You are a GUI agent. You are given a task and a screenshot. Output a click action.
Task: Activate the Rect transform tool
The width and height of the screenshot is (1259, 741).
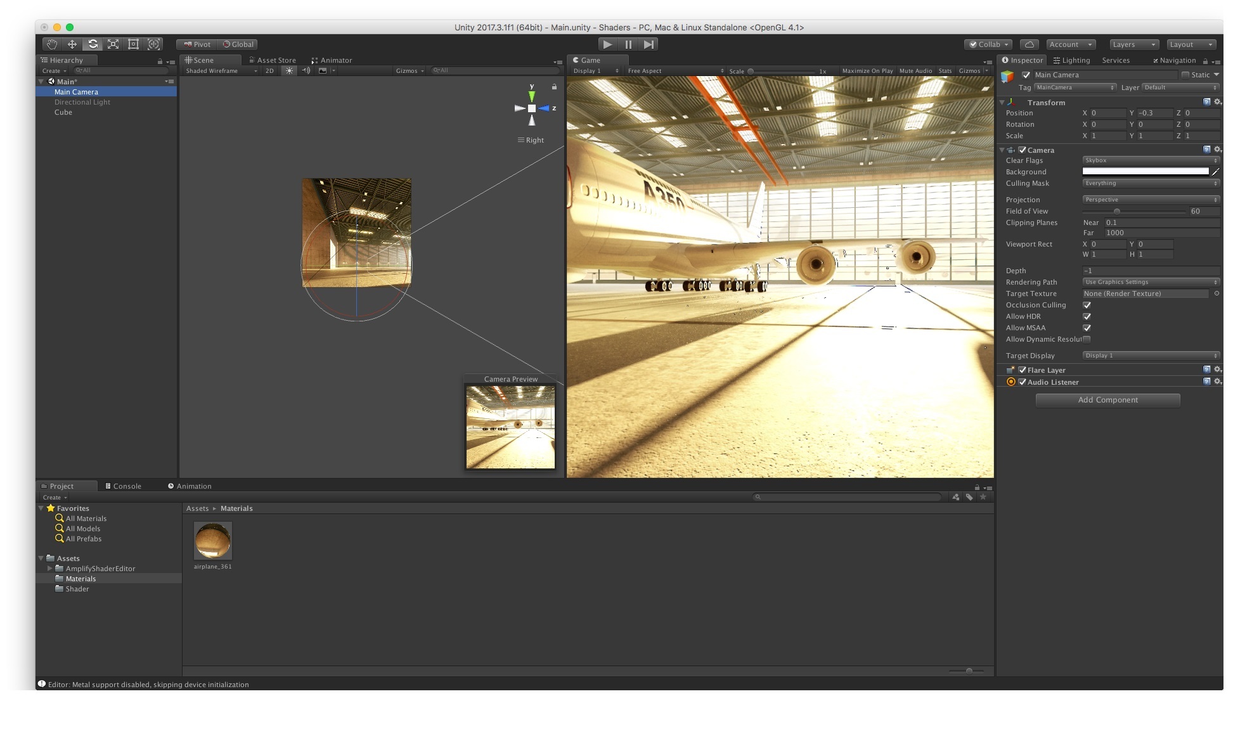click(132, 44)
